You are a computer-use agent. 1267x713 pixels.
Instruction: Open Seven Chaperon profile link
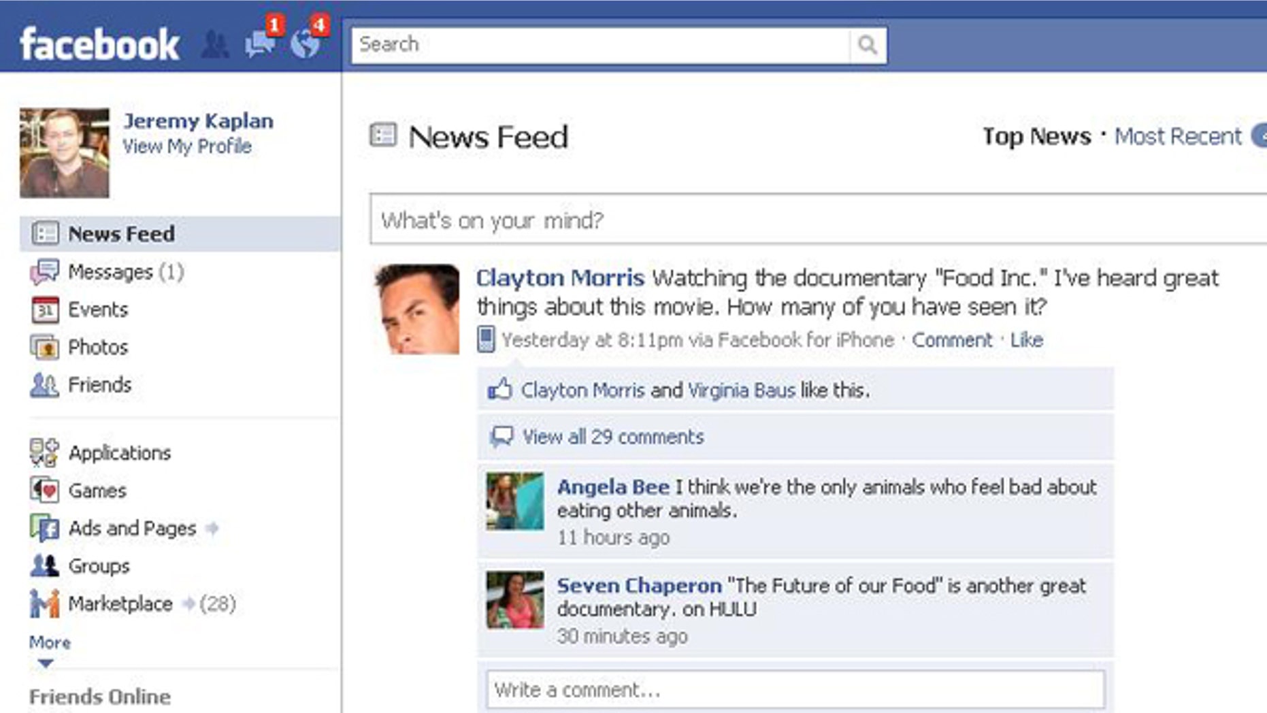pyautogui.click(x=640, y=586)
